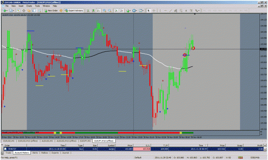The width and height of the screenshot is (268, 160).
Task: Select the Crosshair tool
Action: coord(154,11)
